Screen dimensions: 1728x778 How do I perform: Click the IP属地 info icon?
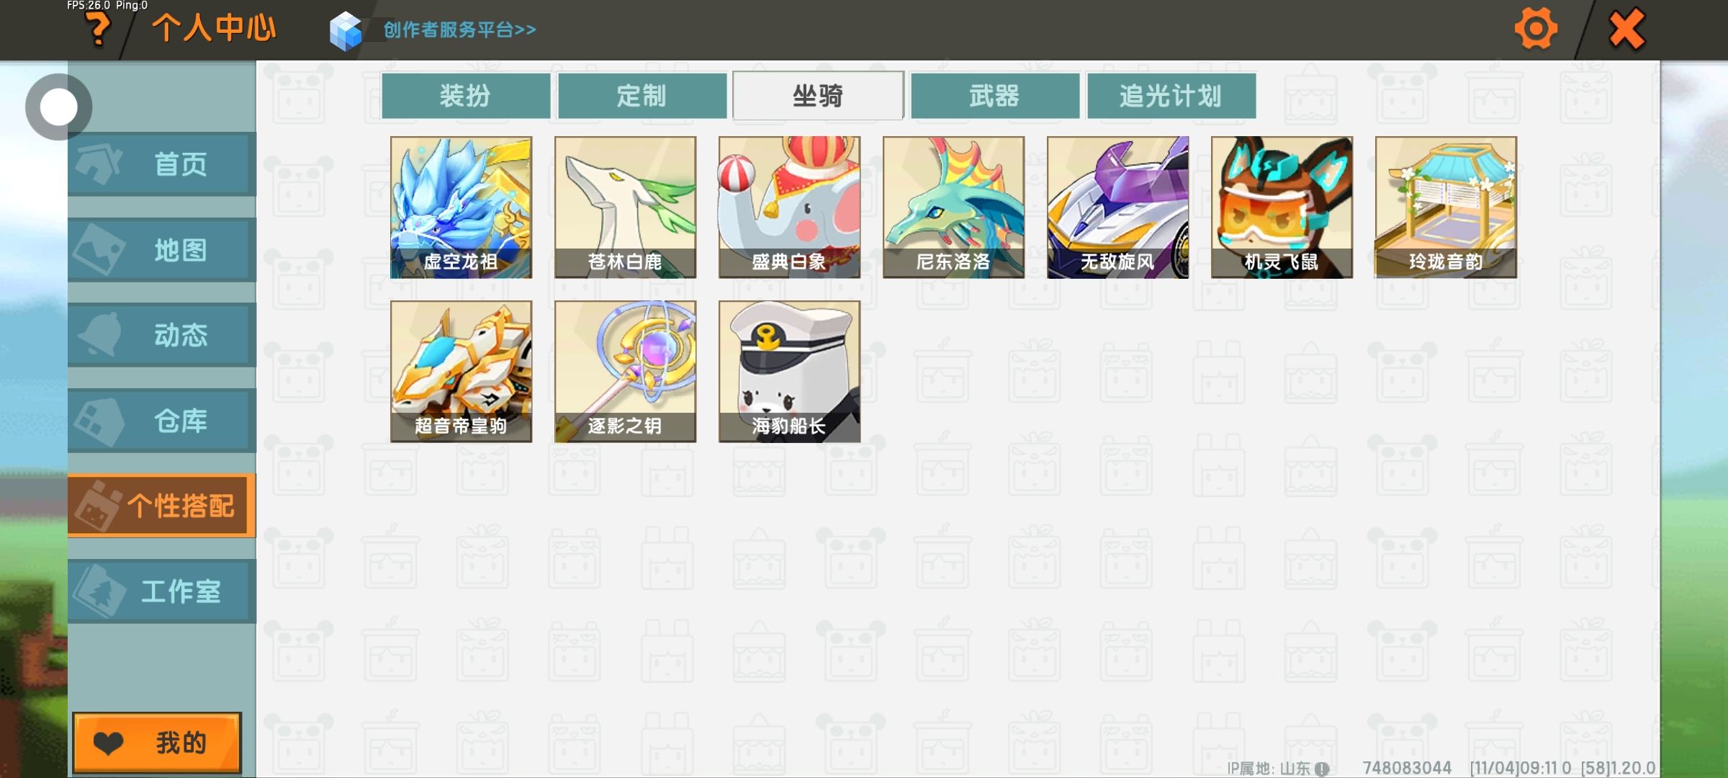click(x=1322, y=769)
